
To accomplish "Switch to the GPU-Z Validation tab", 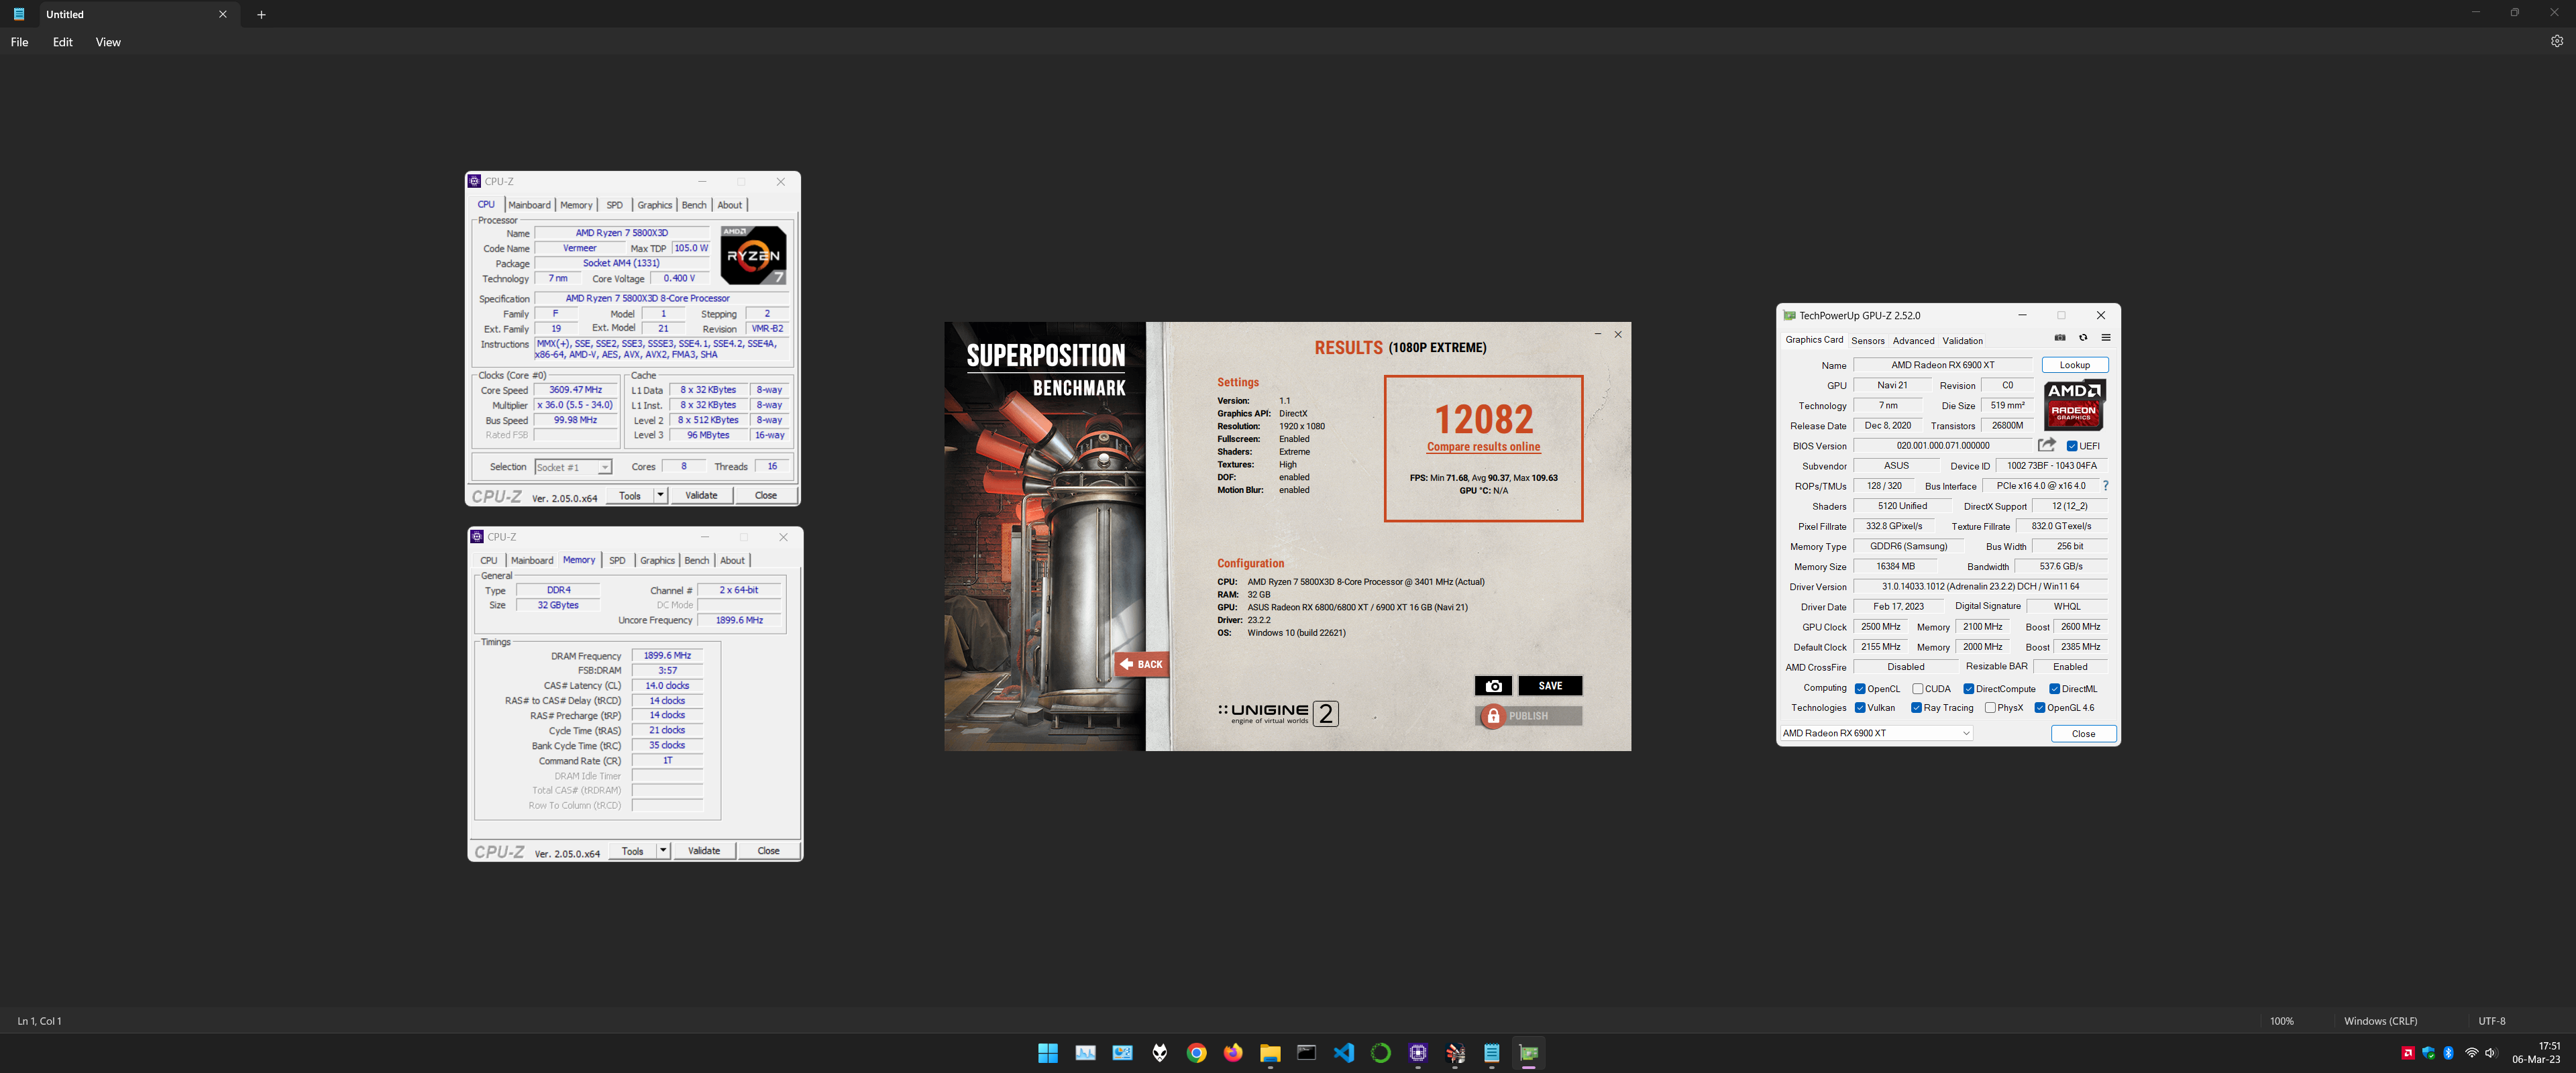I will click(1962, 341).
